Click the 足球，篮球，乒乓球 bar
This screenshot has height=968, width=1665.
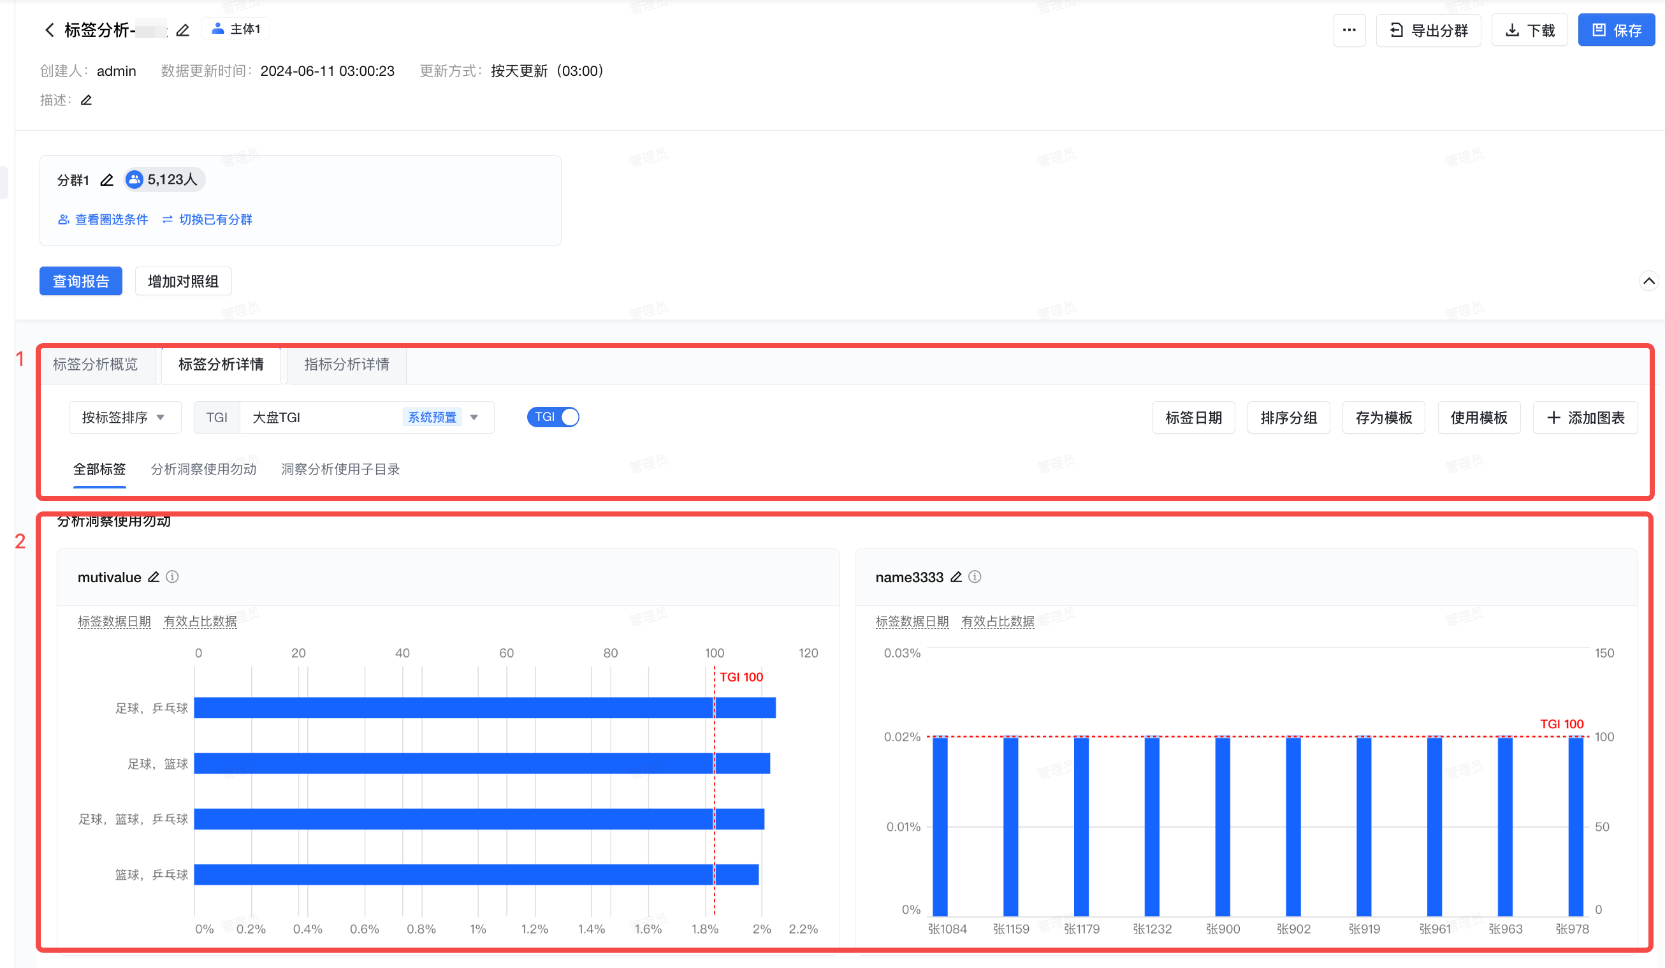(479, 819)
